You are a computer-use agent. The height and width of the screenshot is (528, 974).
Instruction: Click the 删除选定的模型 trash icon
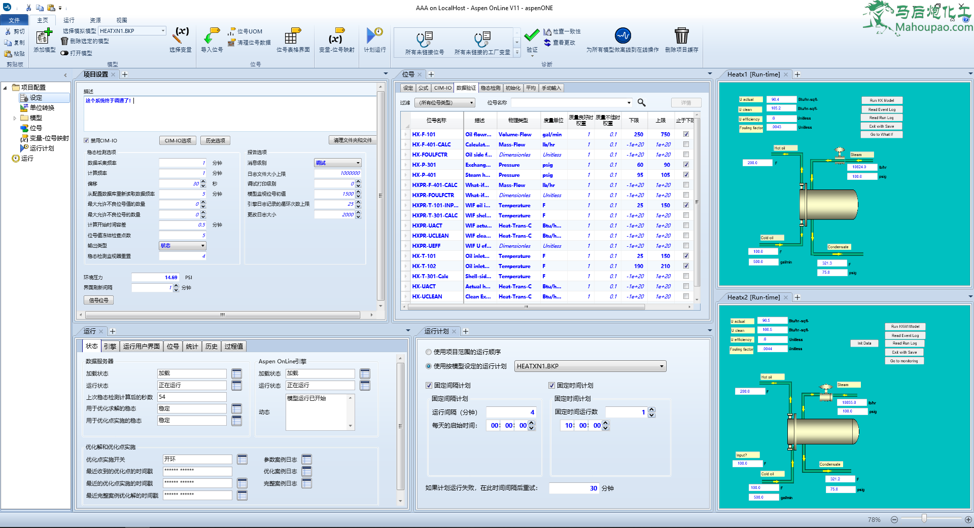point(64,41)
